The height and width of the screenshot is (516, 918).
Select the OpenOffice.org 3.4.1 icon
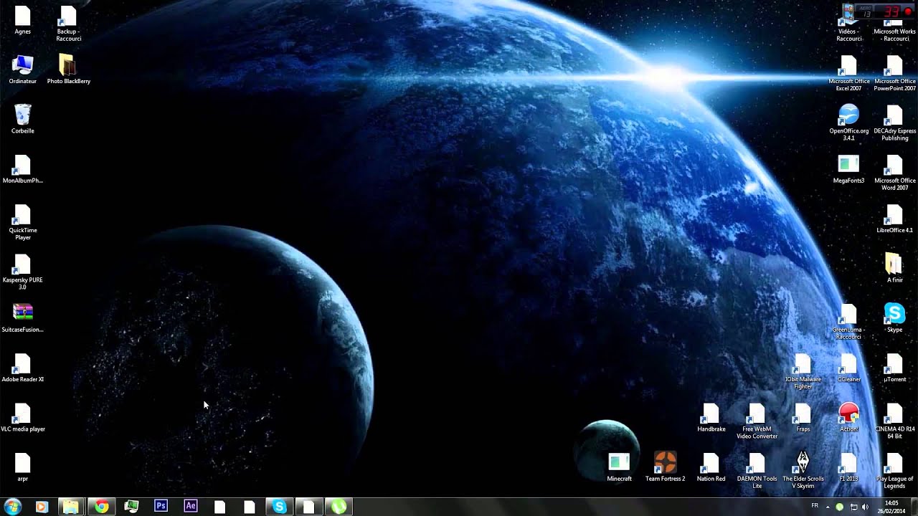[x=849, y=123]
